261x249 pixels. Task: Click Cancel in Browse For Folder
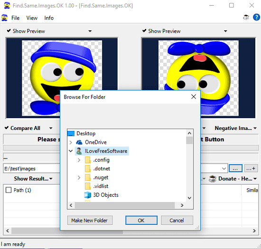click(177, 221)
